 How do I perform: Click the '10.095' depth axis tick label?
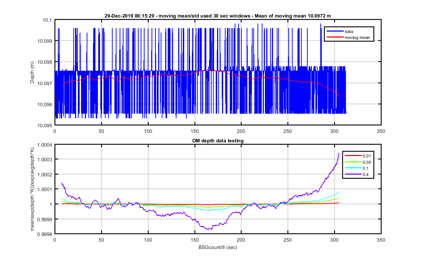[x=46, y=125]
